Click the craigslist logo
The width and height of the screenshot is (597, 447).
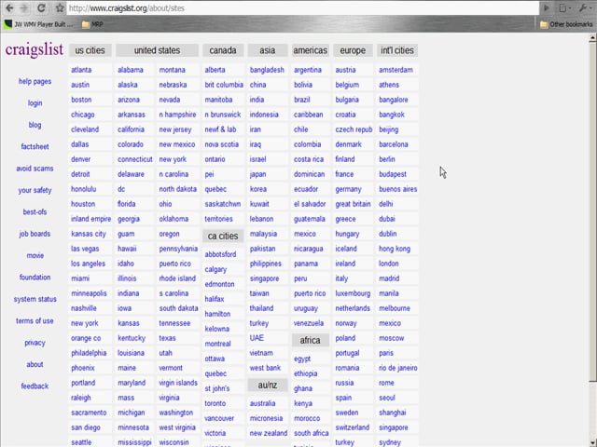click(35, 49)
